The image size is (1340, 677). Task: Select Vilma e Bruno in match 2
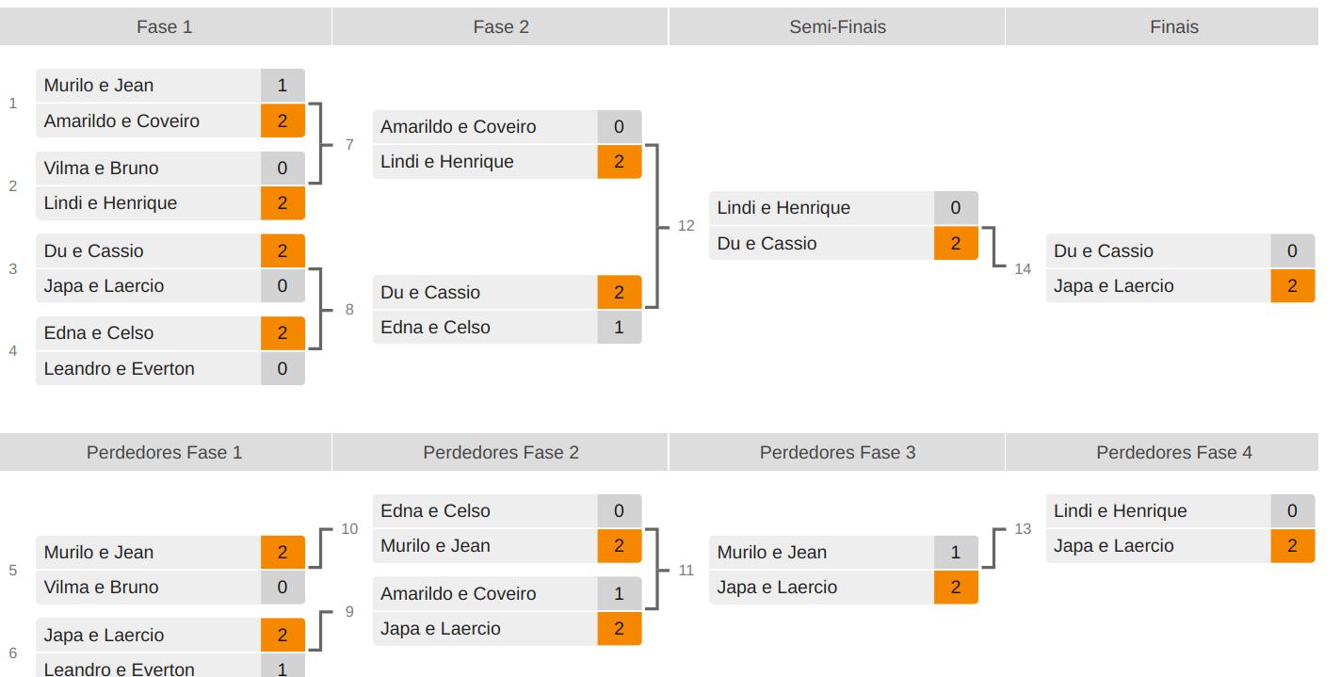click(x=102, y=169)
